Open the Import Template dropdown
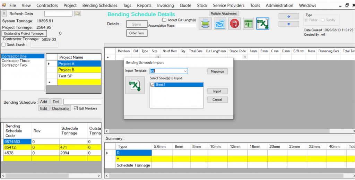 [x=185, y=71]
